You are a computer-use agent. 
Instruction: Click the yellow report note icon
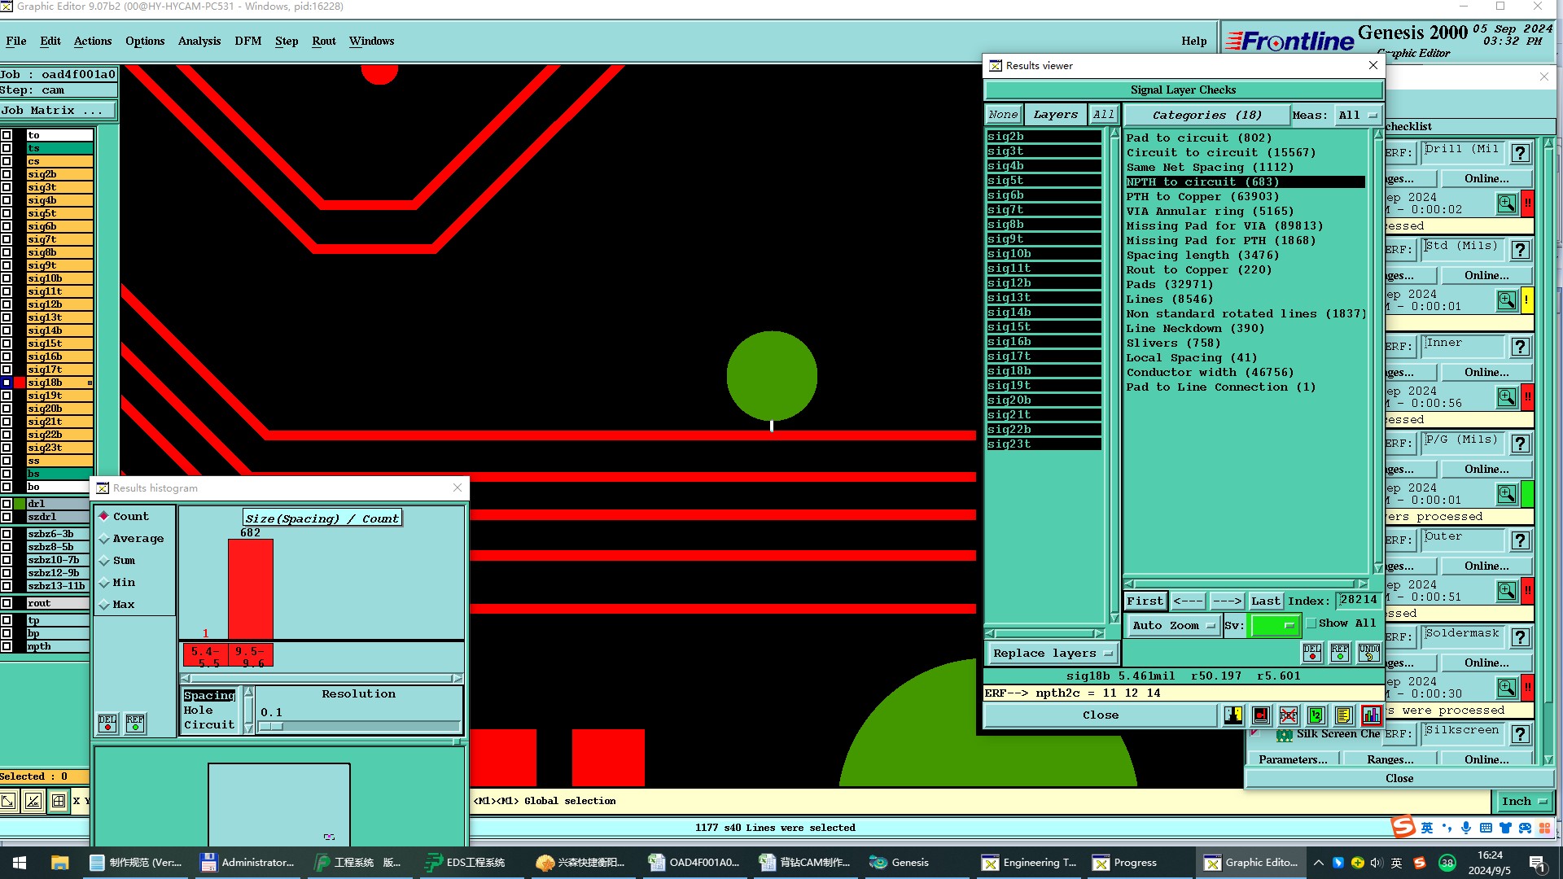pos(1344,715)
